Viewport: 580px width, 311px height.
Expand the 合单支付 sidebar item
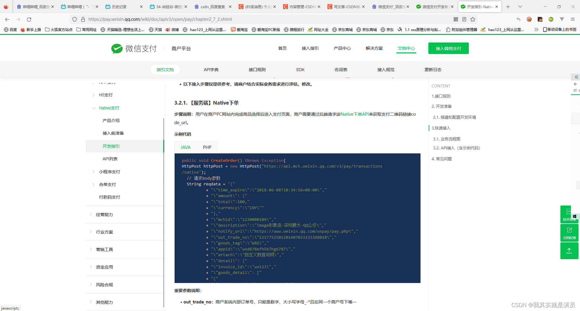tap(107, 184)
